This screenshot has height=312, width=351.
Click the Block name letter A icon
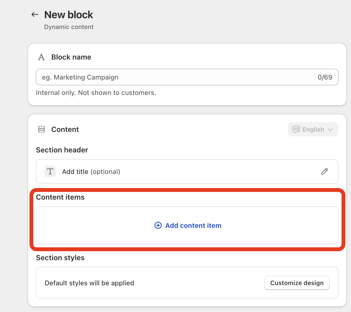point(42,57)
